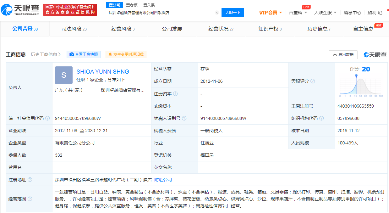Click the 国家中小企业发展子基金 banner
The height and width of the screenshot is (213, 389).
coord(70,9)
